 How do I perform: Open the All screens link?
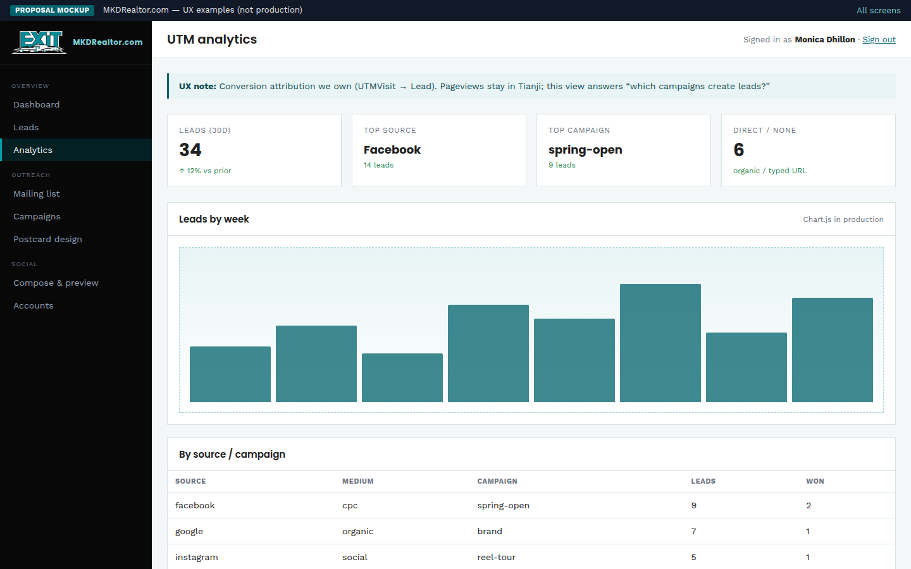pyautogui.click(x=878, y=10)
